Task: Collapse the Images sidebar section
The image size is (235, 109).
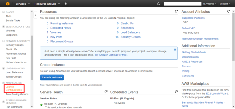Action: (3, 12)
